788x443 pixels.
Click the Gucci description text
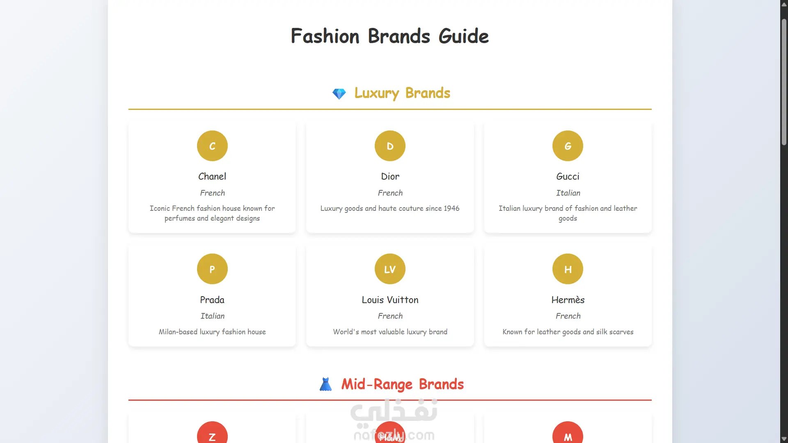pyautogui.click(x=568, y=213)
